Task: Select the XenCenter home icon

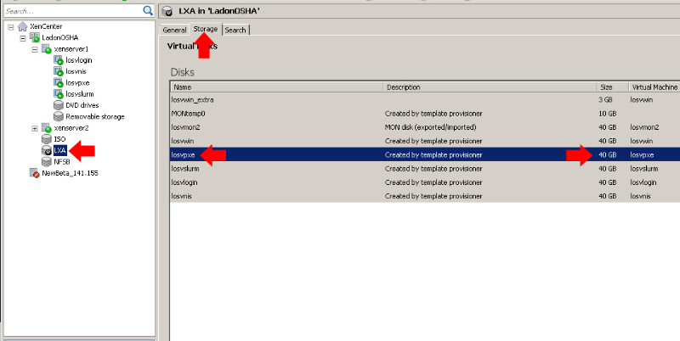Action: (22, 27)
